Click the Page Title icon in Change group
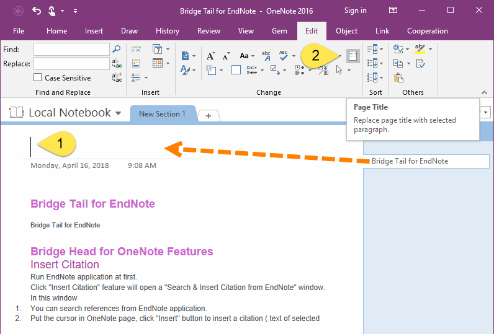 point(353,56)
